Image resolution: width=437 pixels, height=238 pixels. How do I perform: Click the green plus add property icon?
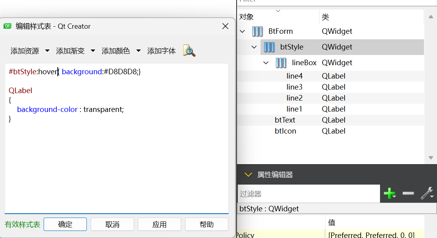point(389,193)
